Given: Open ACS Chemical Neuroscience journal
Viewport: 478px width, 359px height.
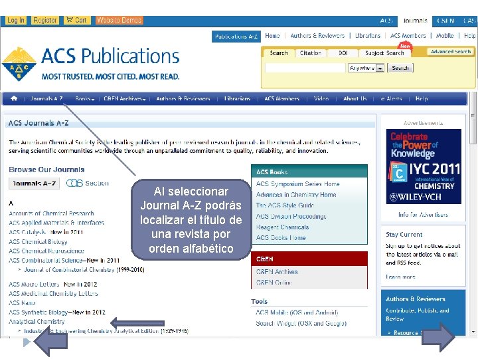Looking at the screenshot, I should (x=46, y=251).
